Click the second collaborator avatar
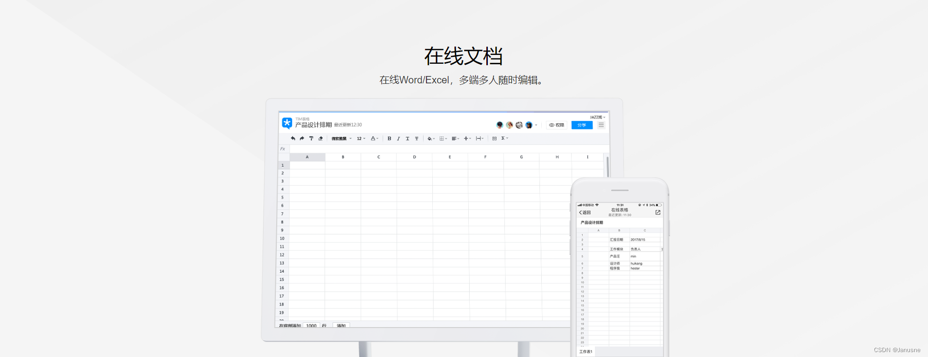This screenshot has width=928, height=357. (x=509, y=125)
